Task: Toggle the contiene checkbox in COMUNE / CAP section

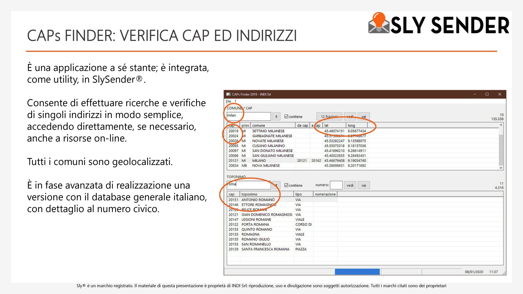Action: click(286, 117)
